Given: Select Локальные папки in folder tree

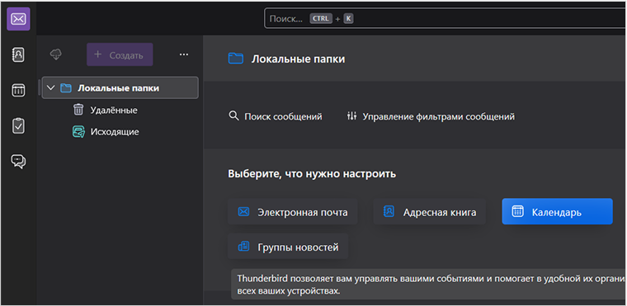Looking at the screenshot, I should pos(120,87).
